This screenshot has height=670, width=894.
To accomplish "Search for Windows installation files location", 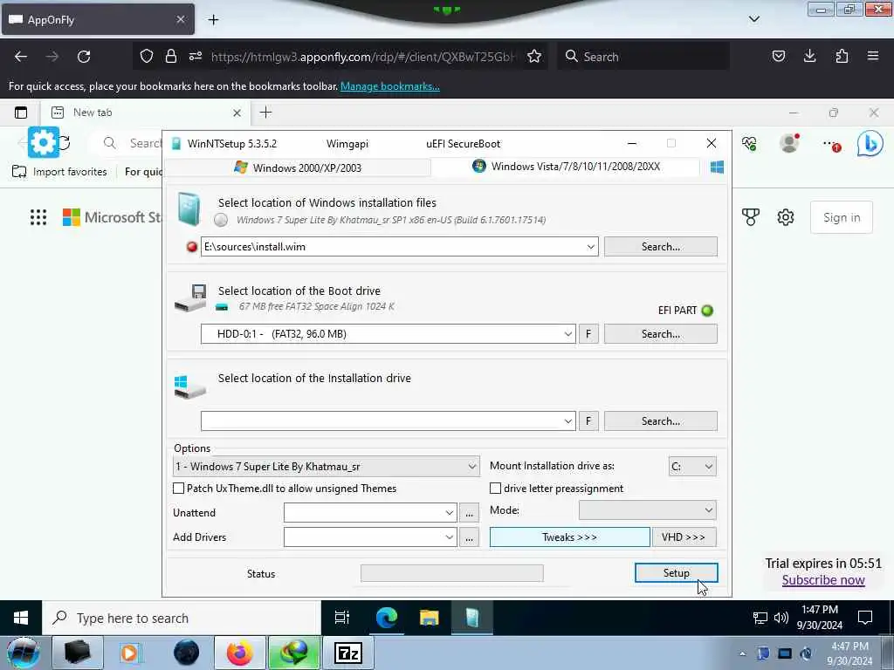I will pyautogui.click(x=660, y=247).
